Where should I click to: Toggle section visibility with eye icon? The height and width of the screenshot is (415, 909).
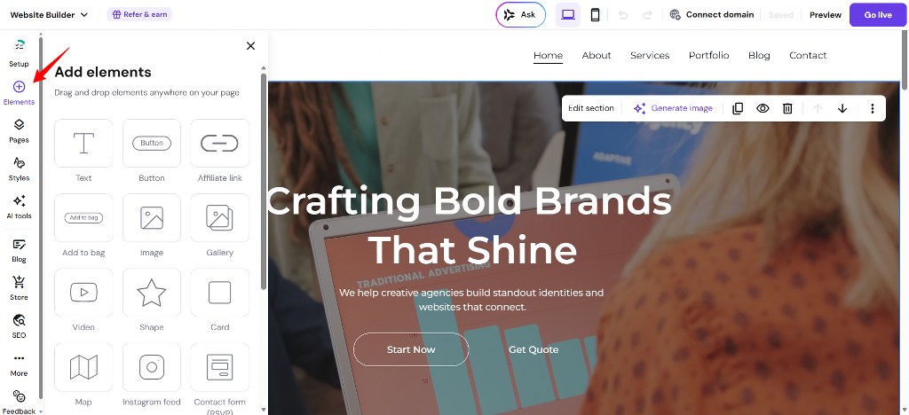click(x=763, y=108)
